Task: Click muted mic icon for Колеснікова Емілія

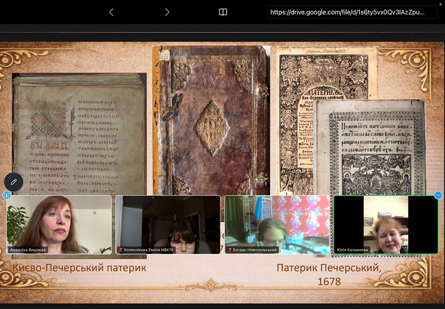Action: pos(120,250)
